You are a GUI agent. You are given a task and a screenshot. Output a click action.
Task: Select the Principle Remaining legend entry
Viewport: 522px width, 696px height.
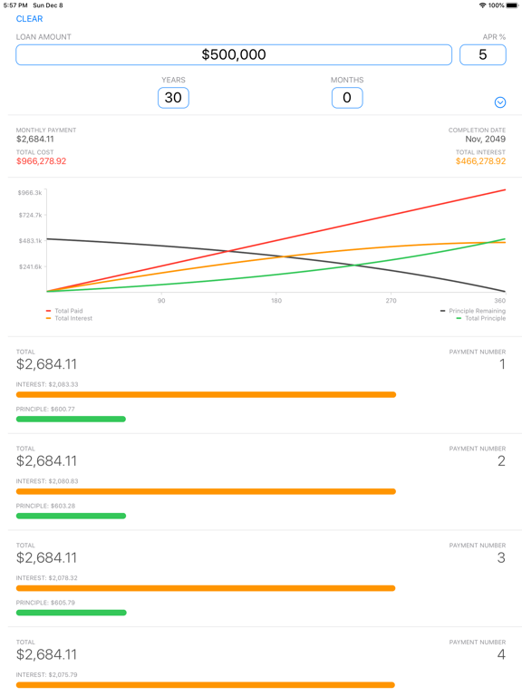473,311
